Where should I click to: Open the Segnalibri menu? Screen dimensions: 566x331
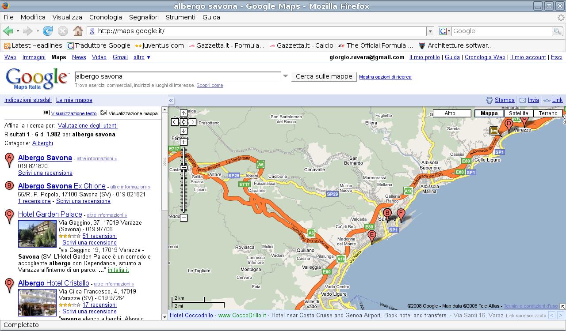pyautogui.click(x=144, y=17)
